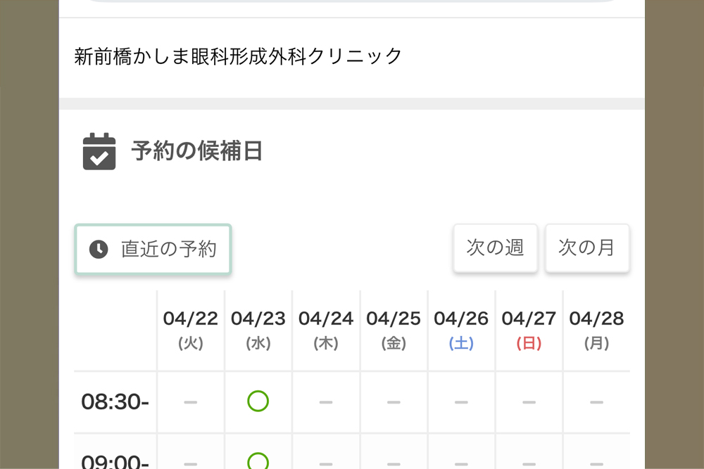Screen dimensions: 704x469
Task: Click the 04/22 (火) date column header
Action: coord(190,330)
